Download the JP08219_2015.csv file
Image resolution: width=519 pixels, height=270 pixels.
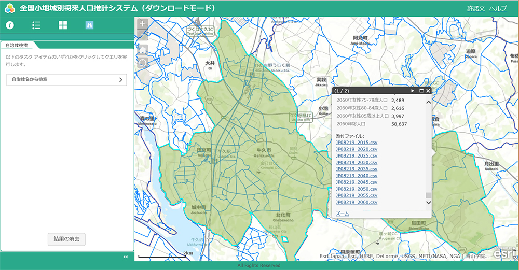point(356,143)
